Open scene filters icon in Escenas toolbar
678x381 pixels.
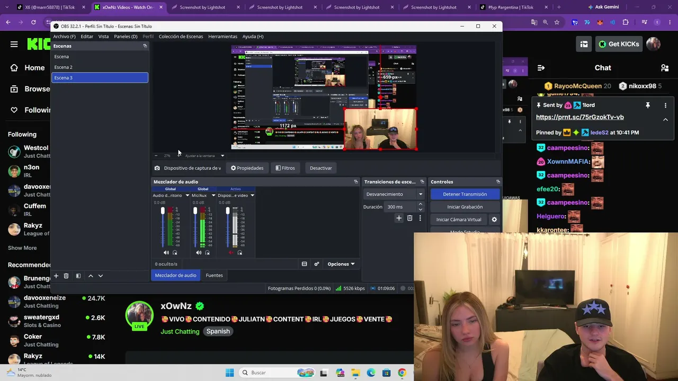(78, 276)
